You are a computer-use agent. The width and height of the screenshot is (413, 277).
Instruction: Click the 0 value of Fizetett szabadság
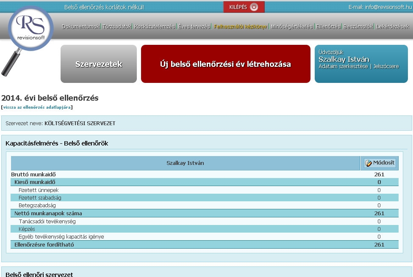tap(379, 198)
